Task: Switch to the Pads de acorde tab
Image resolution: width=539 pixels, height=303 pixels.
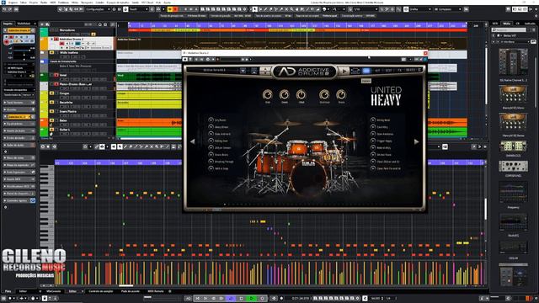Action: tap(131, 291)
